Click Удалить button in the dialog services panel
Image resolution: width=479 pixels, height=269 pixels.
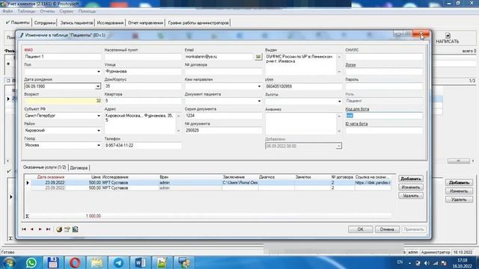pos(411,196)
